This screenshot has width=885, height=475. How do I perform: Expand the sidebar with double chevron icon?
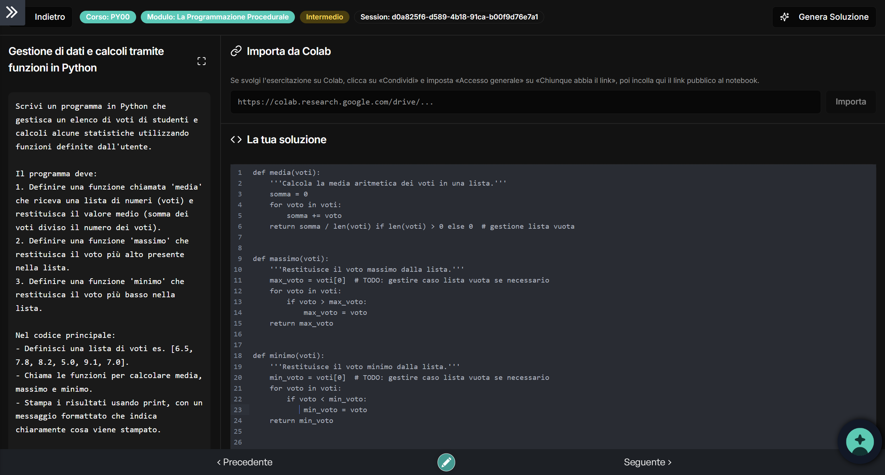coord(12,12)
